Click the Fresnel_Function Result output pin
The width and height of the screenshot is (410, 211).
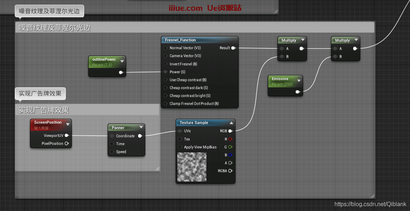pyautogui.click(x=233, y=48)
